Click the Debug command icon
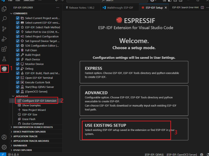Viewport: 209px width, 156px height. coord(22,68)
